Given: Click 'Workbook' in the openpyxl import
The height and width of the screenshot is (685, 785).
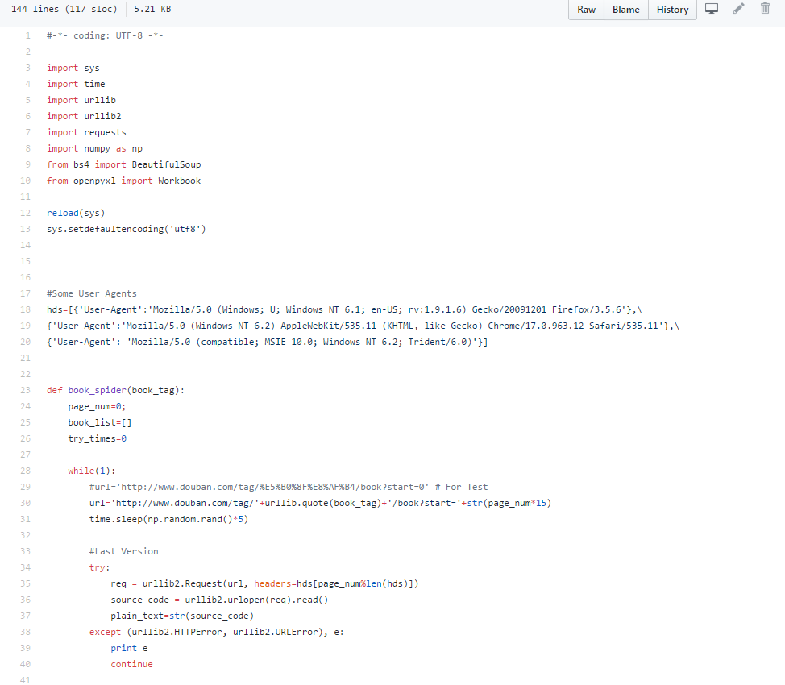Looking at the screenshot, I should click(179, 181).
